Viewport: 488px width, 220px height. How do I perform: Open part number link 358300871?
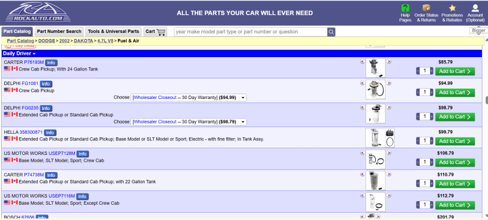click(x=31, y=132)
